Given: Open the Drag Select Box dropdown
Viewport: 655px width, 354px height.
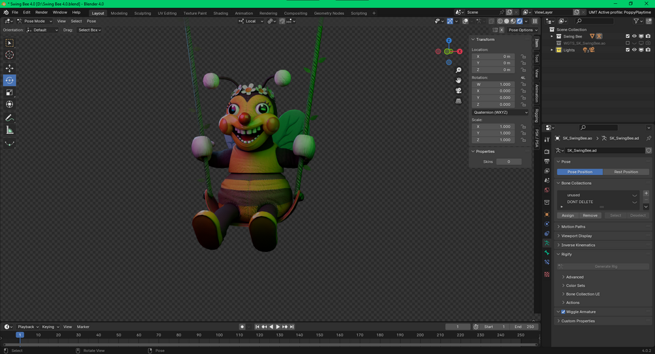Looking at the screenshot, I should 89,30.
